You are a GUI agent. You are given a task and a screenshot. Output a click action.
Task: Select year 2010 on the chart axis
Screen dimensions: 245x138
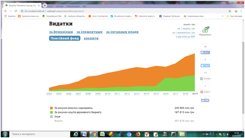108,94
